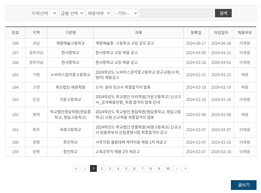Open 한사랑학교 교장 채용 공고 row 166

pyautogui.click(x=117, y=62)
